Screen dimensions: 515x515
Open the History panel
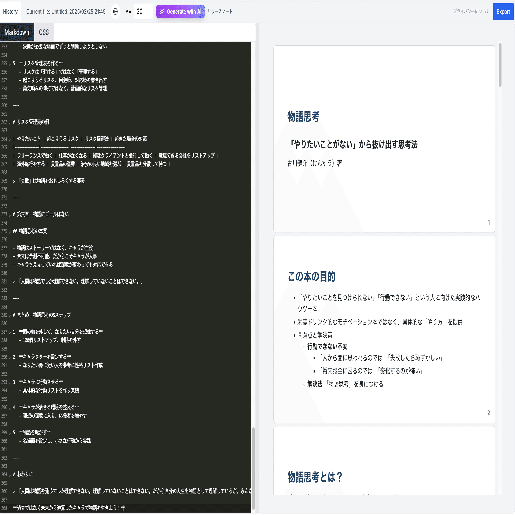click(x=10, y=12)
